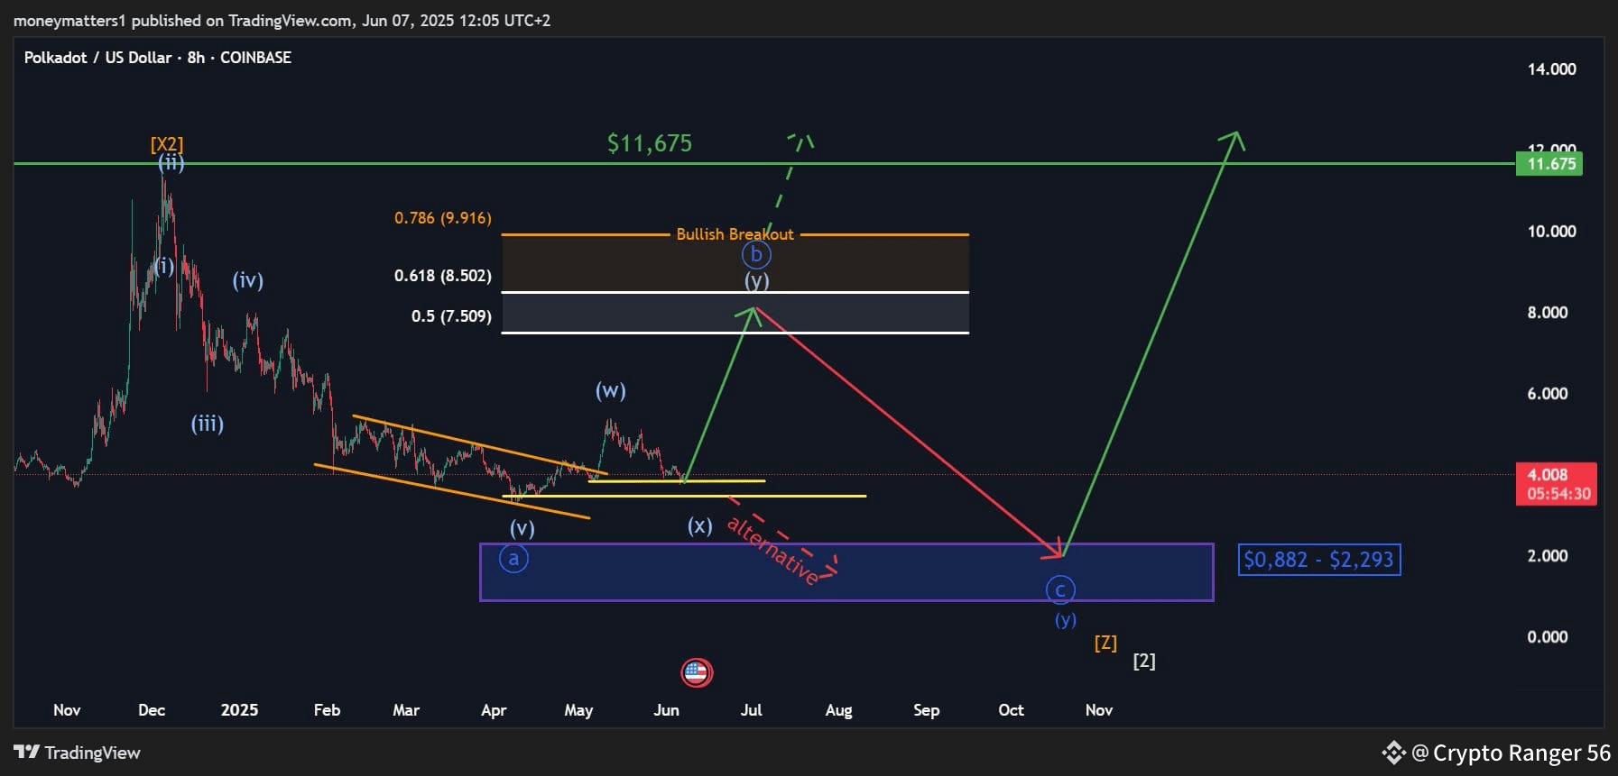The width and height of the screenshot is (1618, 776).
Task: Select the '0.786 (9.916)' Fibonacci label
Action: pos(443,218)
